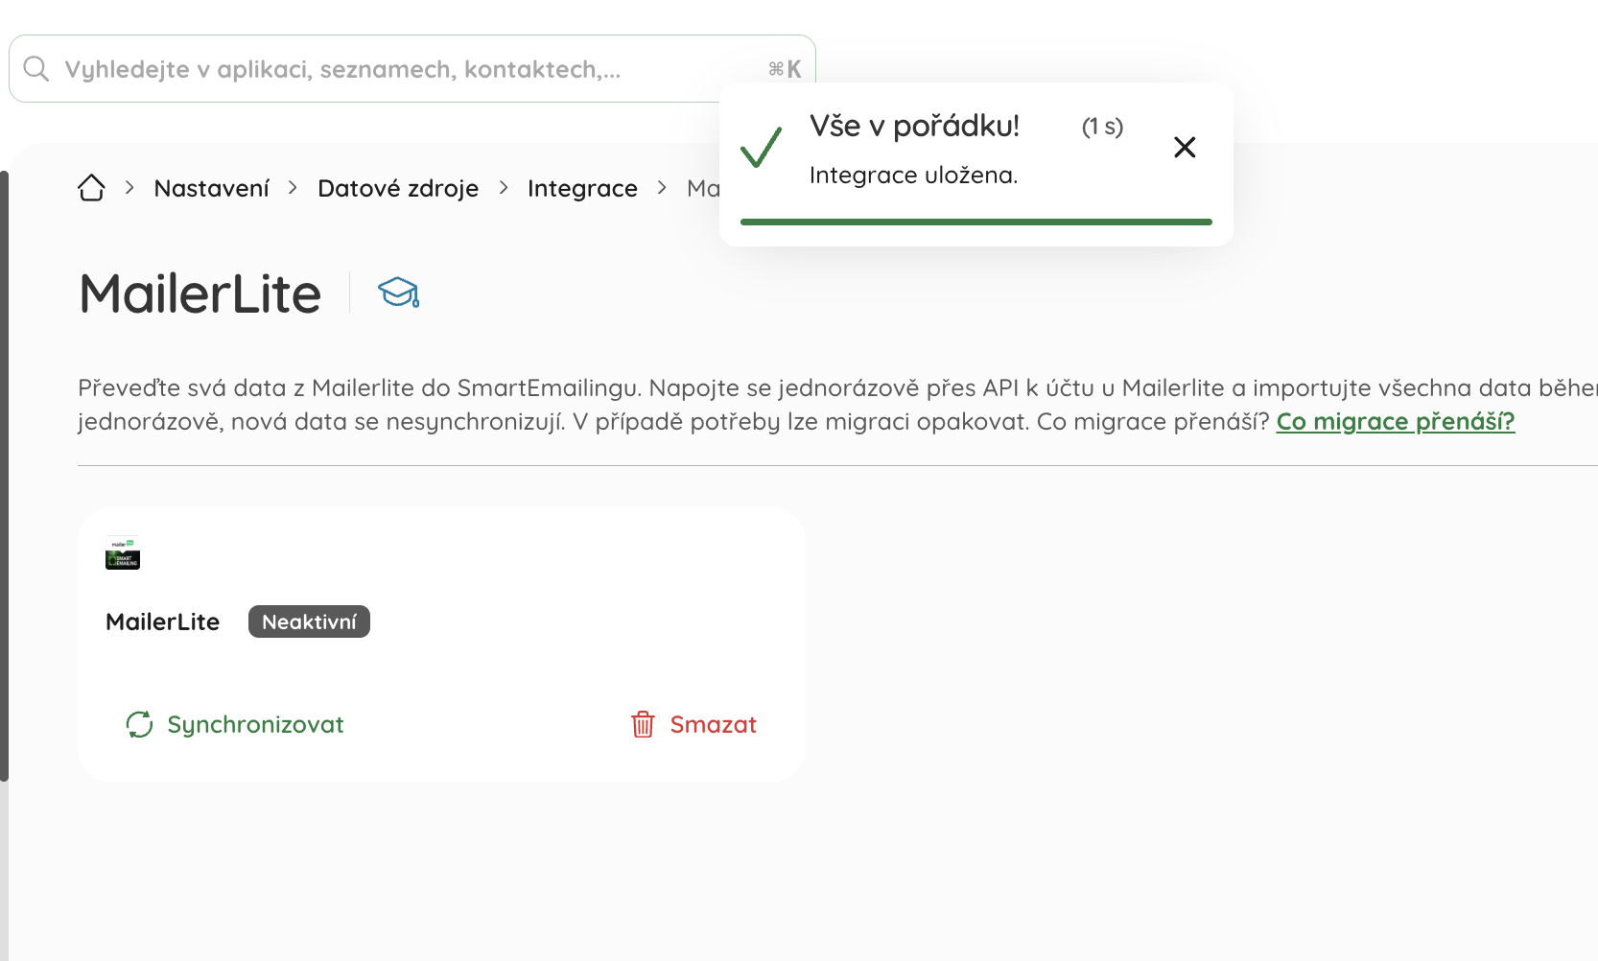Click the Smazat delete label
Image resolution: width=1598 pixels, height=961 pixels.
[x=714, y=724]
